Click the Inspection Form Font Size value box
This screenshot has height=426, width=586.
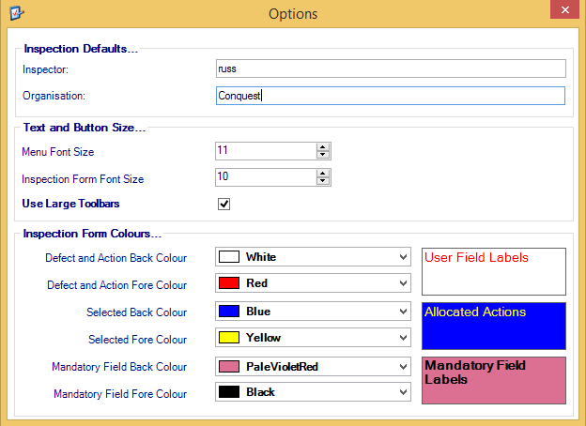tap(266, 177)
